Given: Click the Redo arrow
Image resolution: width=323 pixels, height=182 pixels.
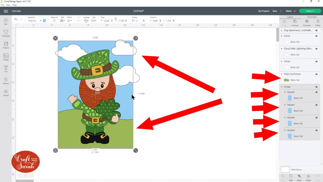Looking at the screenshot, I should 21,19.
